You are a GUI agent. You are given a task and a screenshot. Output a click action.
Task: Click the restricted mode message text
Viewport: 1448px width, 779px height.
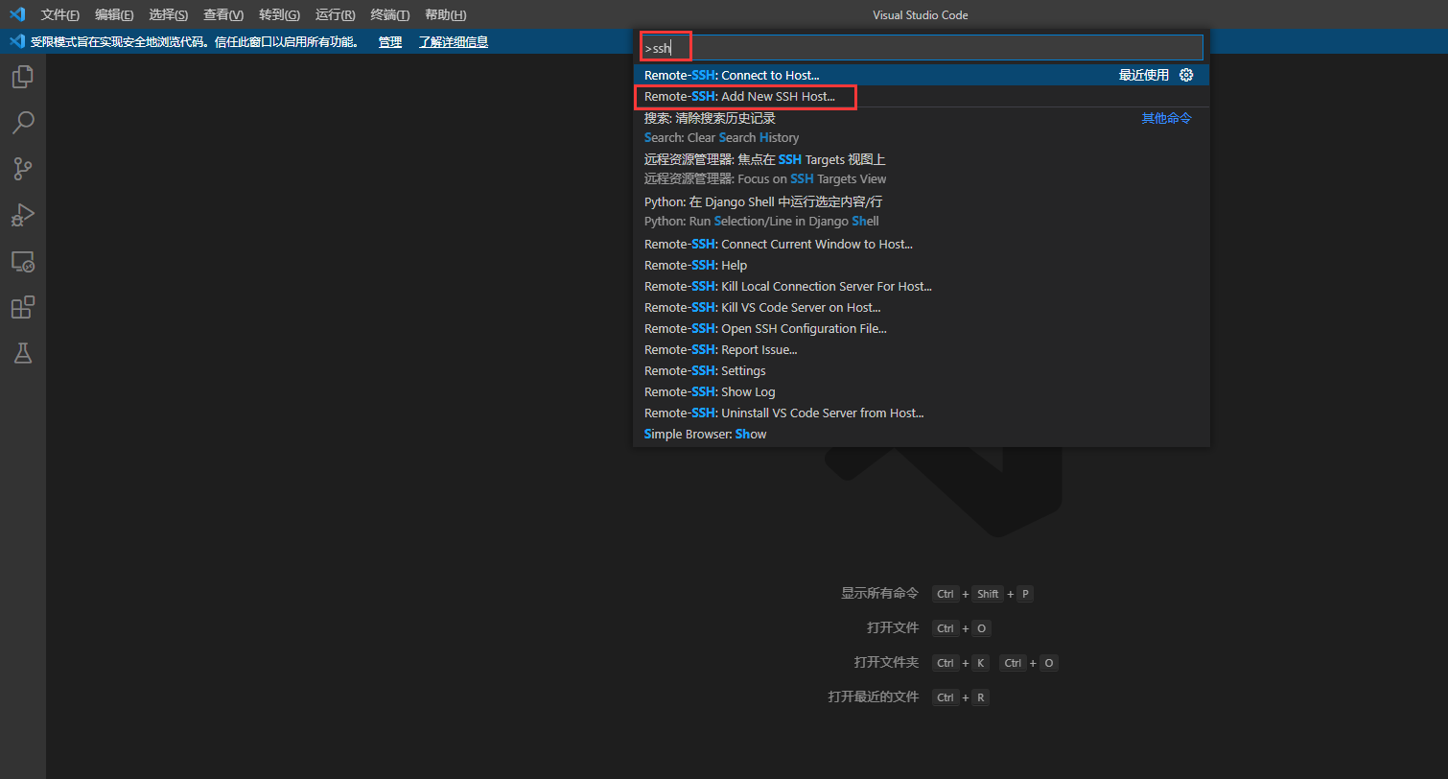point(195,42)
